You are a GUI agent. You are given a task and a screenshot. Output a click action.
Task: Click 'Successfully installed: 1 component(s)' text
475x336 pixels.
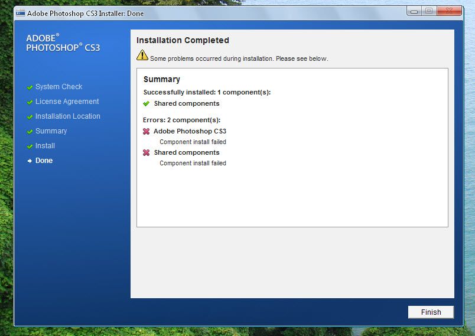(207, 92)
